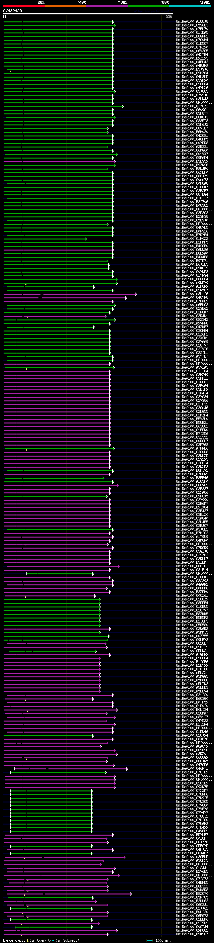Select hit label UniRef100_Q5P7U5
Image resolution: width=214 pixels, height=943 pixels.
[x=192, y=897]
